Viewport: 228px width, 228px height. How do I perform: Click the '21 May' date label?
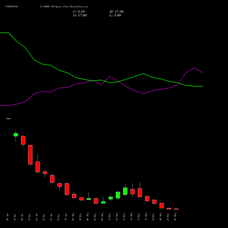168,217
